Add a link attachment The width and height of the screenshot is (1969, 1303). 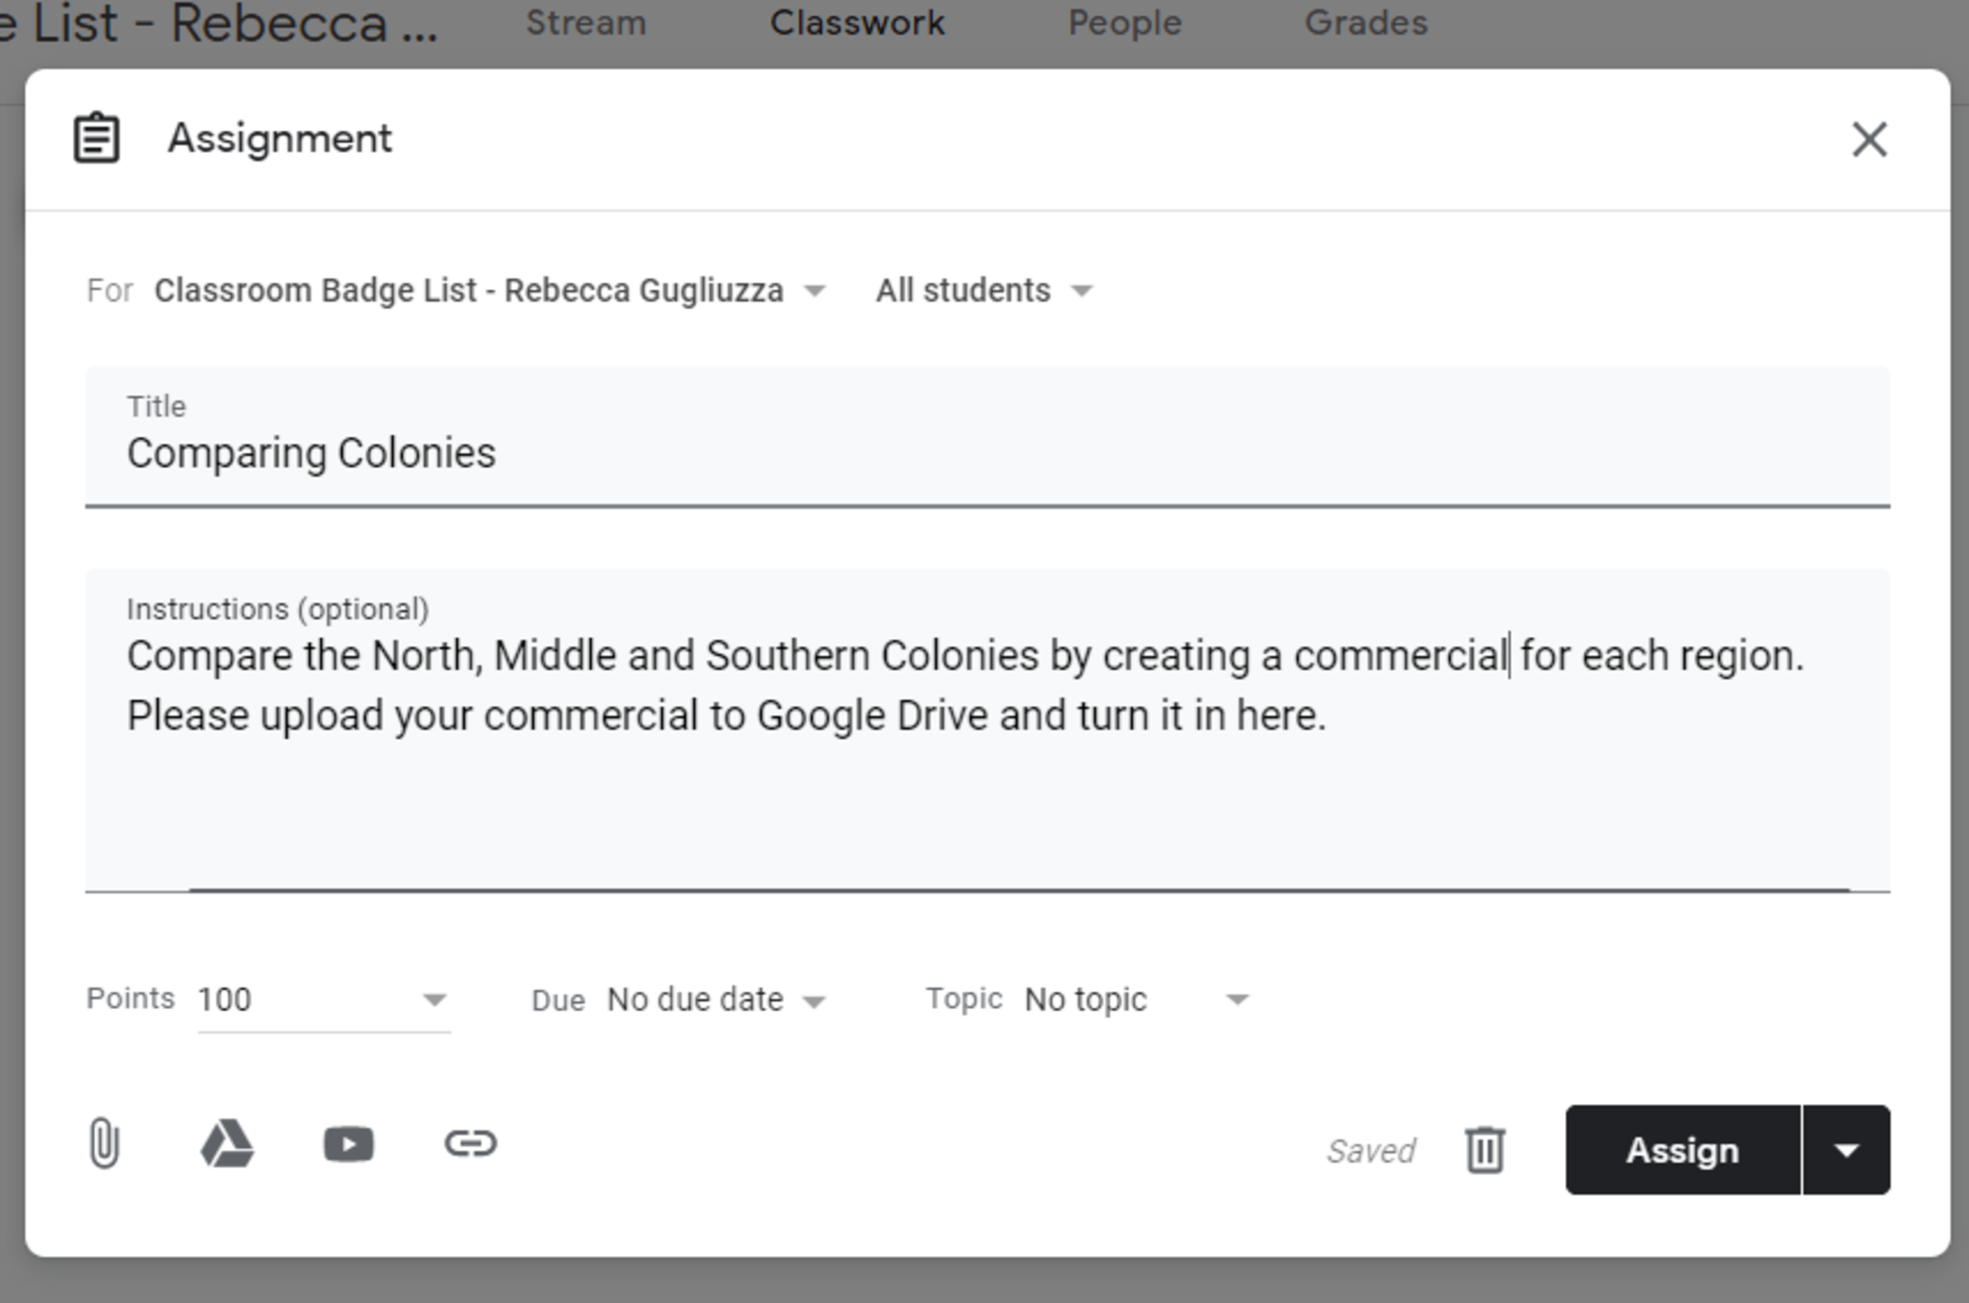(x=470, y=1143)
